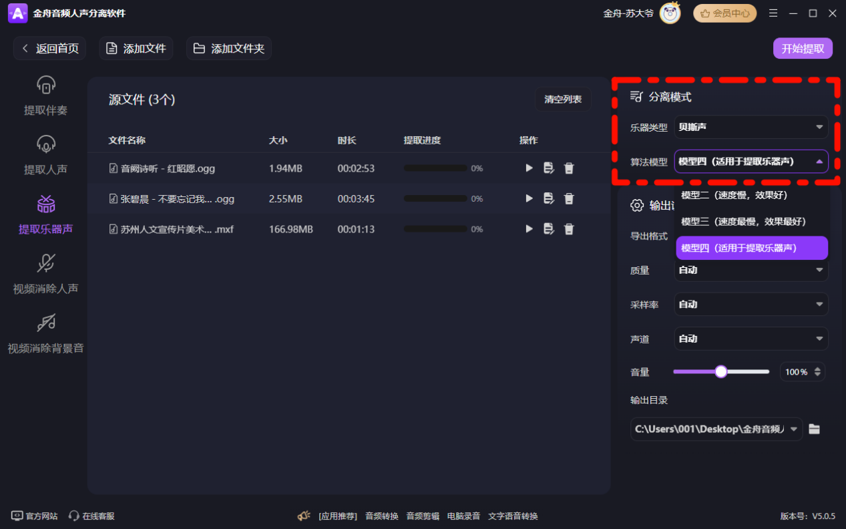Click 添加文件 button
Viewport: 846px width, 529px height.
[x=136, y=49]
